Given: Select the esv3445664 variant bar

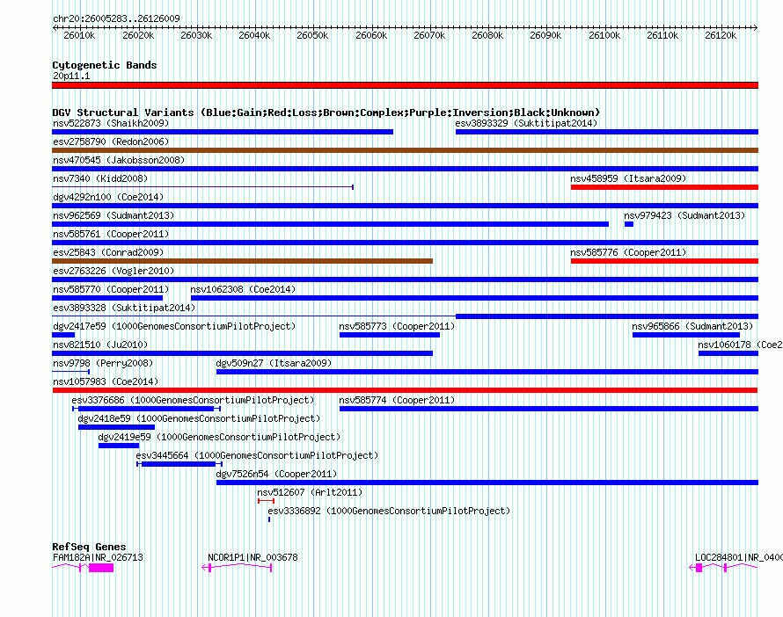Looking at the screenshot, I should [x=179, y=464].
